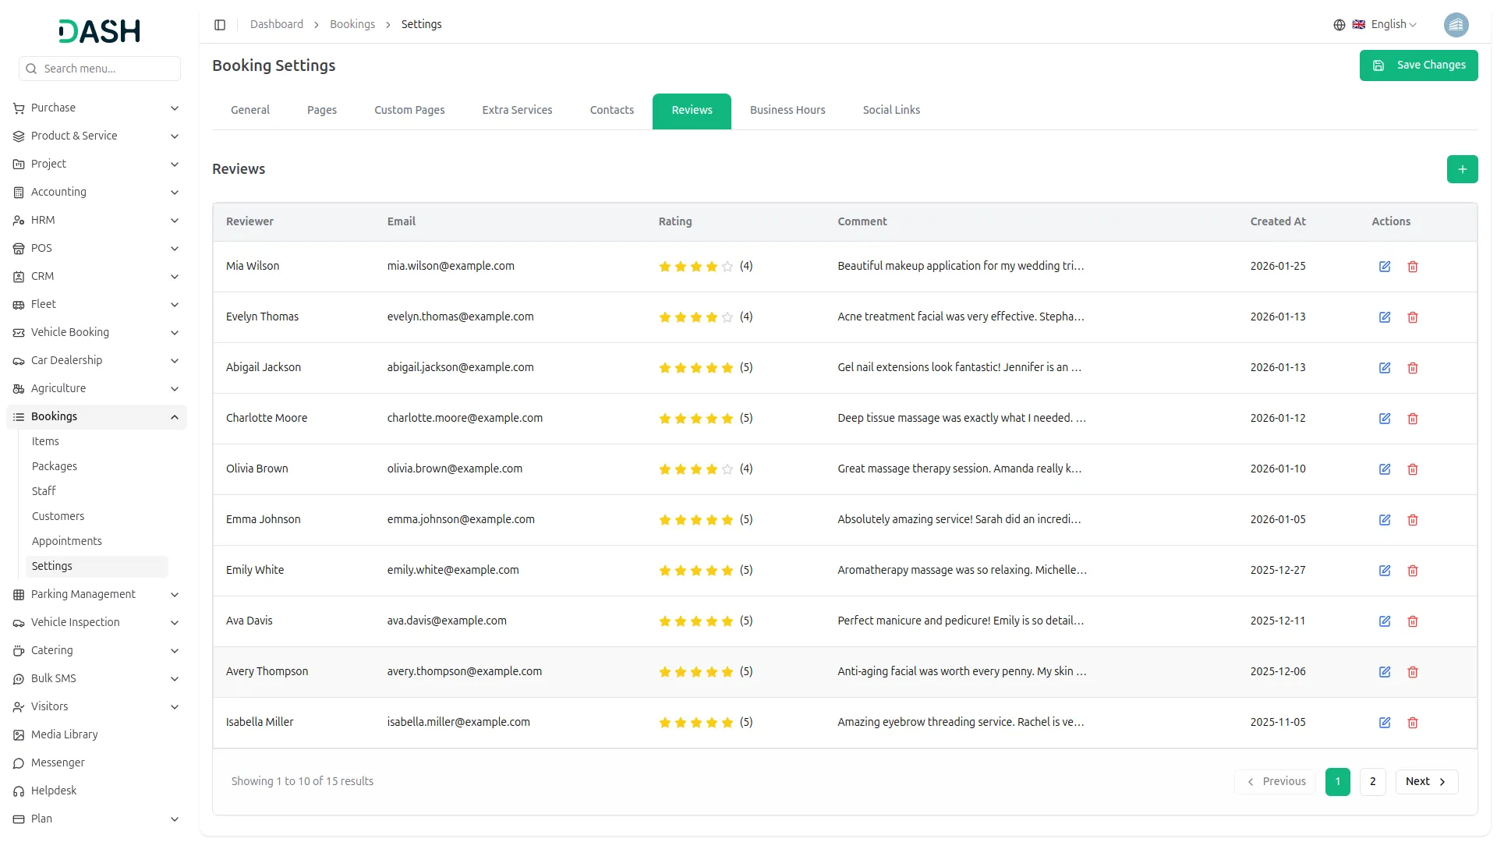Edit Avery Thompson's review
Screen dimensions: 1497x842
1385,672
